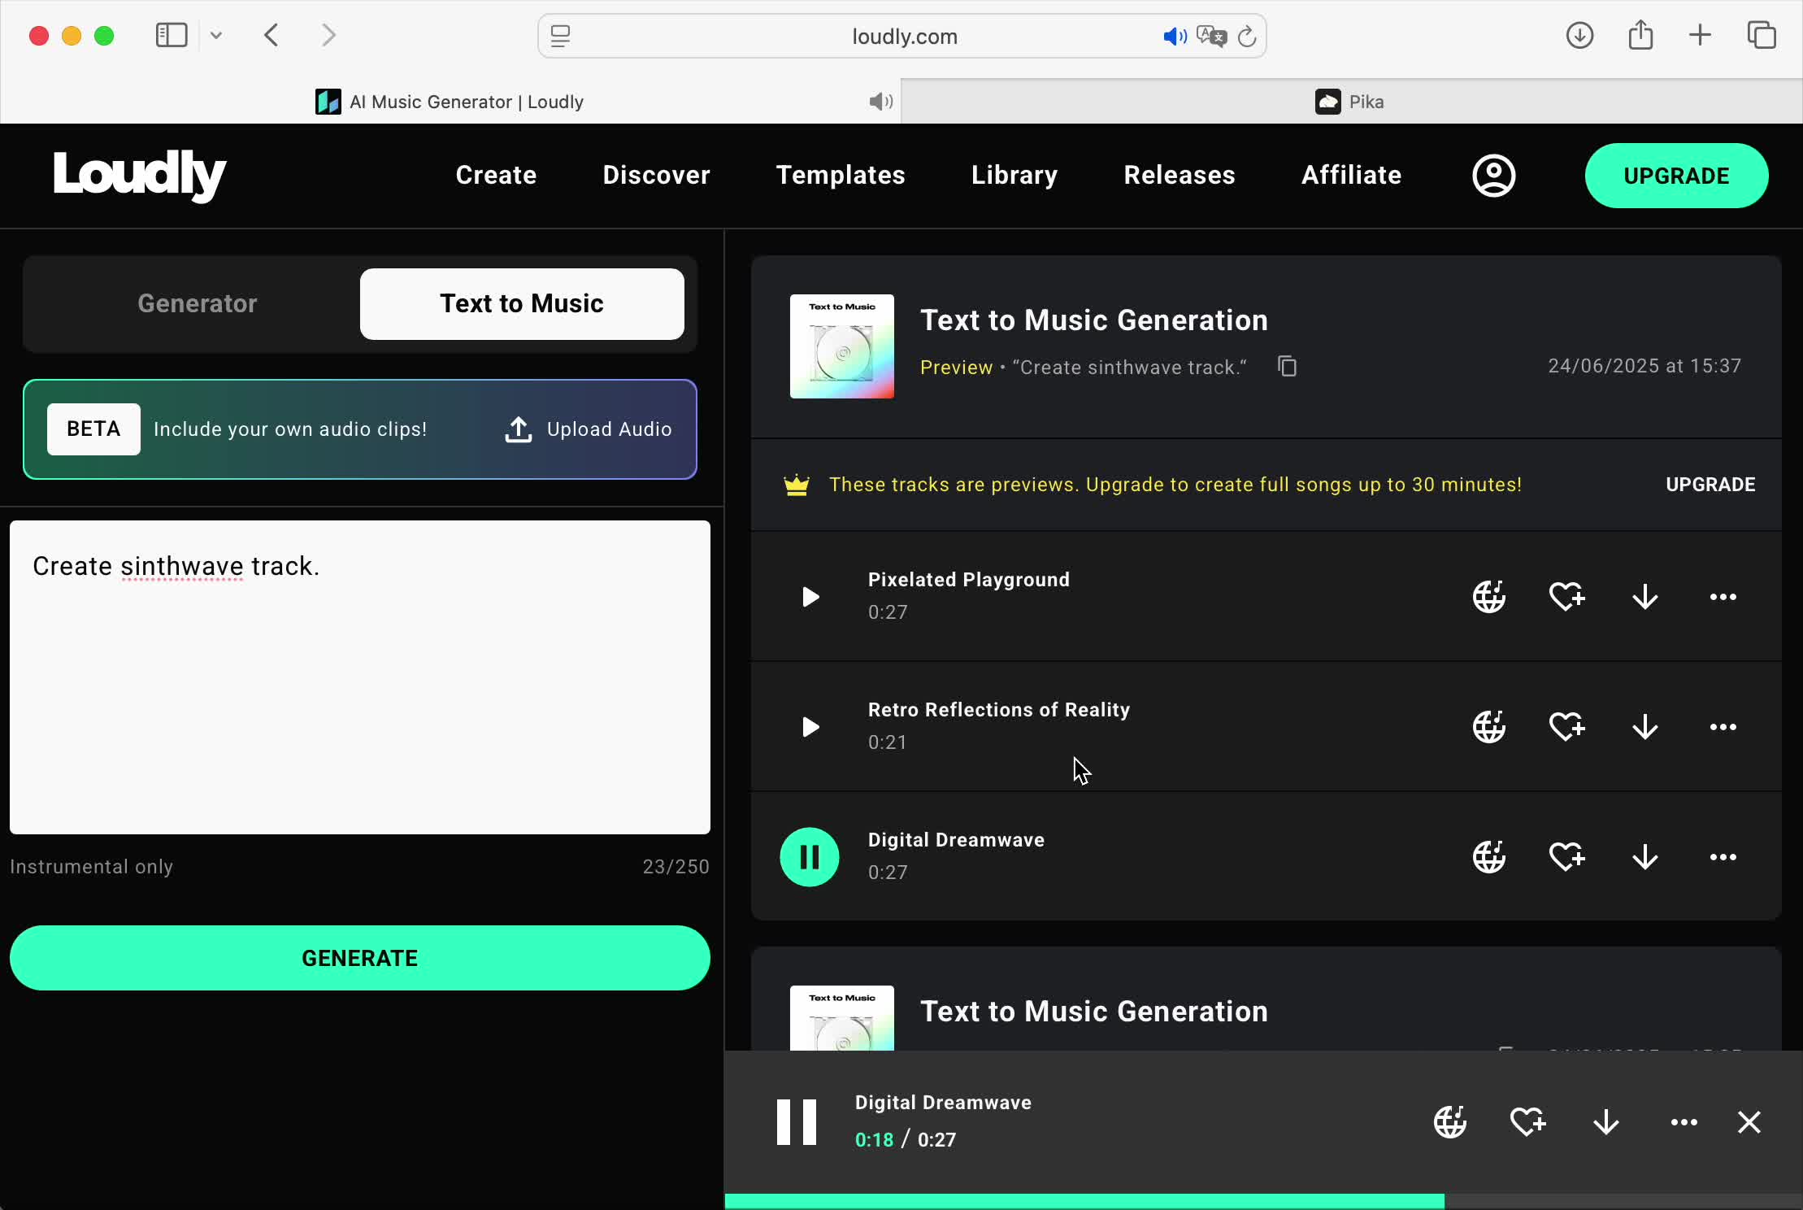Mute the Loudly tab audio
The image size is (1803, 1210).
pos(880,102)
